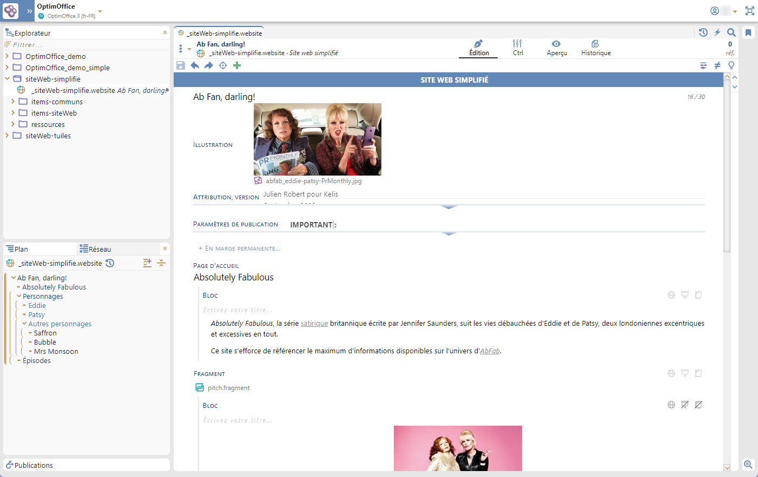Screen dimensions: 758x477
Task: Click the save disk icon in editor toolbar
Action: point(181,65)
